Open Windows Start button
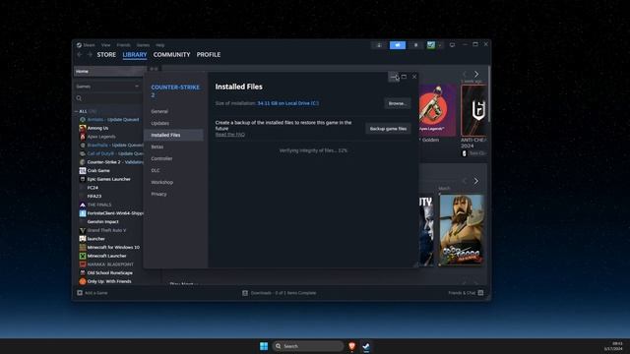630x354 pixels. pos(264,346)
